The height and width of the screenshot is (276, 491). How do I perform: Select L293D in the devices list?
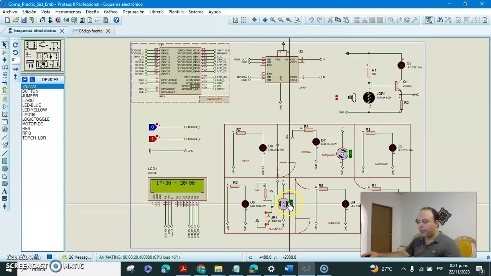(x=43, y=100)
